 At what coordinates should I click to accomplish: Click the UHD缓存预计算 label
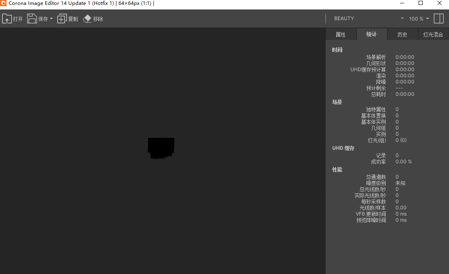point(368,70)
